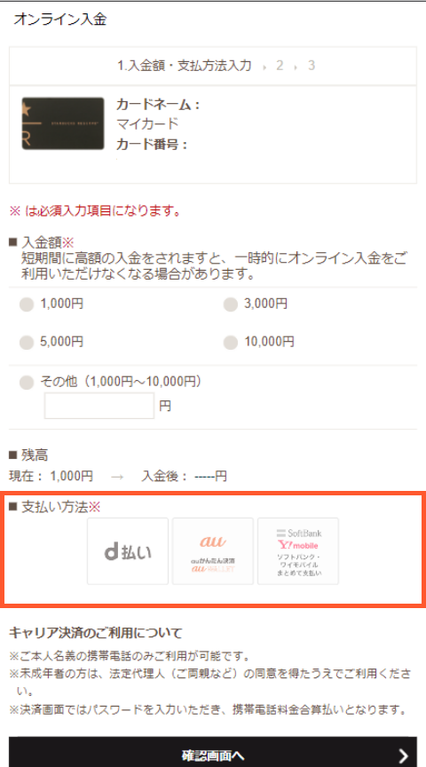Choose the d払い payment option
The height and width of the screenshot is (767, 426).
[128, 551]
